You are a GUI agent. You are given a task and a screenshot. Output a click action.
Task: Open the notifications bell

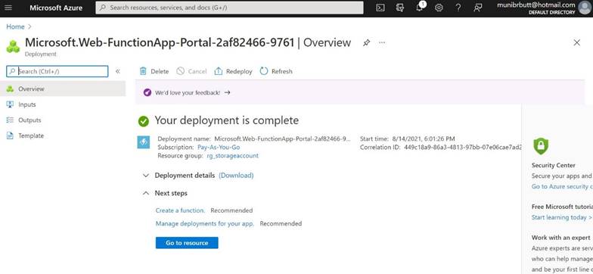tap(419, 8)
